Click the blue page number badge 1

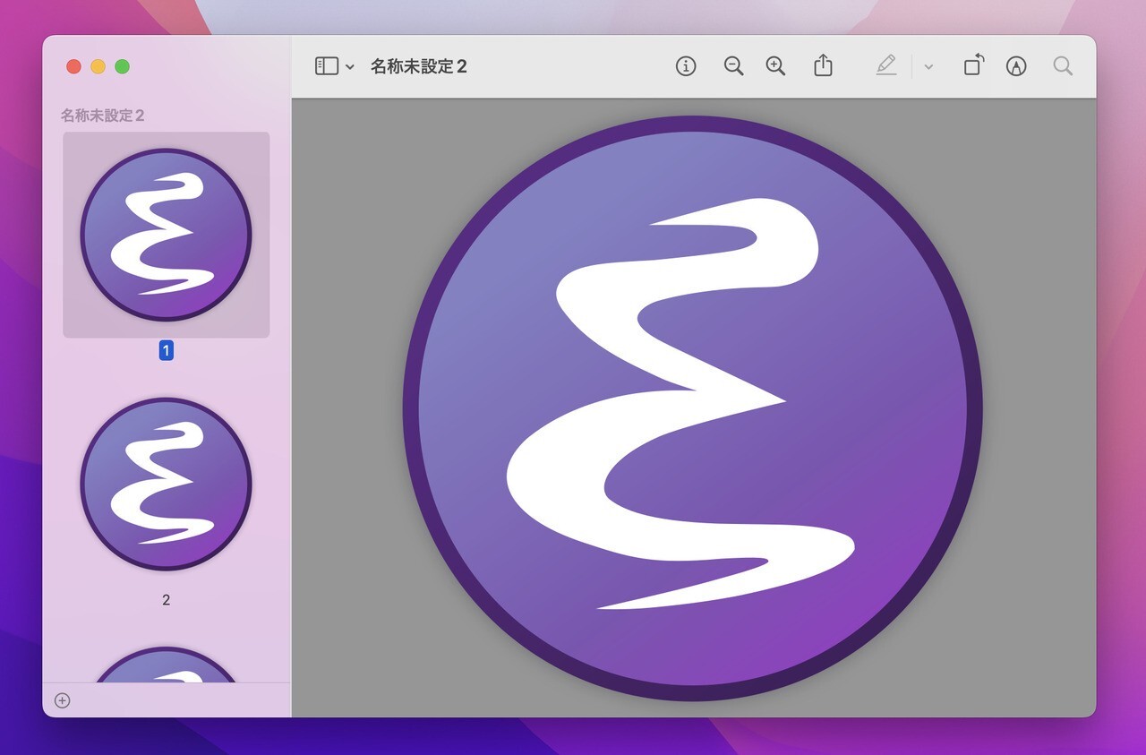pyautogui.click(x=165, y=350)
